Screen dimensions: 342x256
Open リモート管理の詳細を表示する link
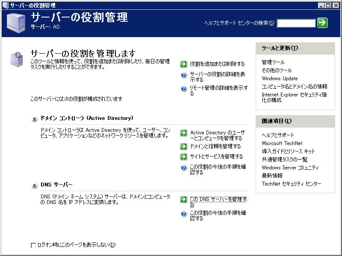(x=218, y=90)
